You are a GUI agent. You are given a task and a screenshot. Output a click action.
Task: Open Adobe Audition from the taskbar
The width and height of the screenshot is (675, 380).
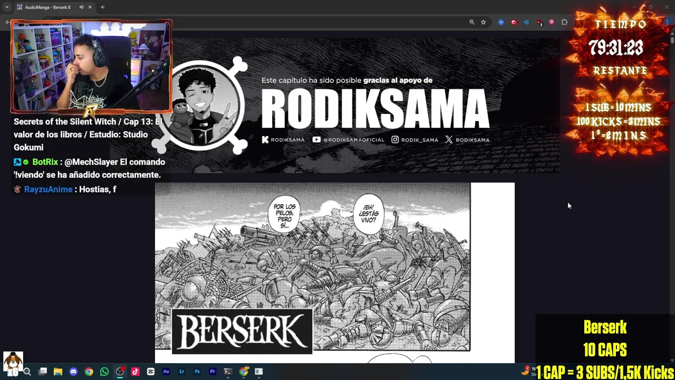click(x=166, y=372)
